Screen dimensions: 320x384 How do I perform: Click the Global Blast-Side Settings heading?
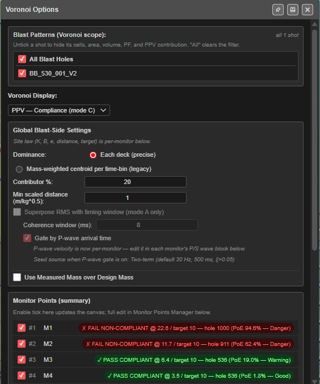[x=52, y=130]
